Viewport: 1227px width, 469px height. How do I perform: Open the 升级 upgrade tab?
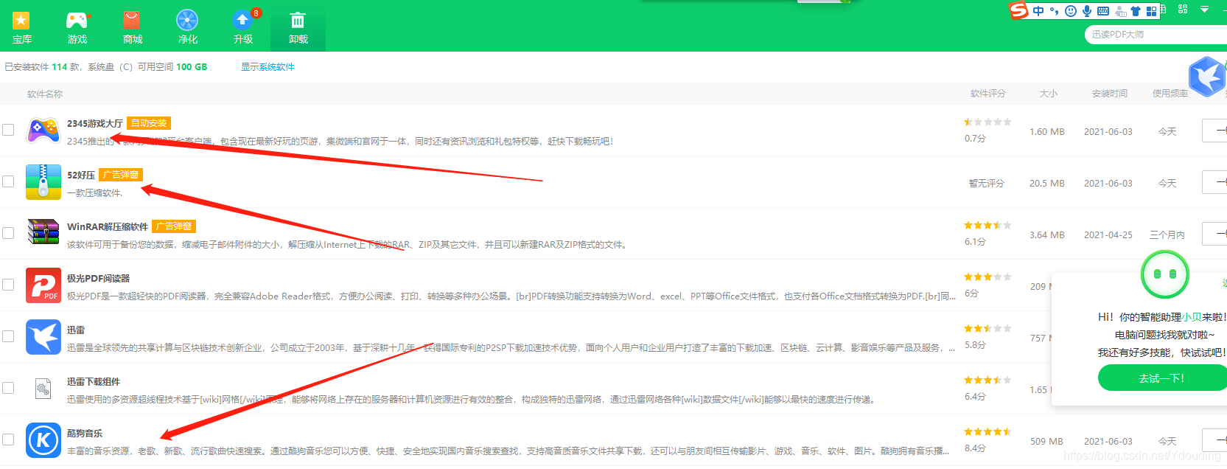coord(243,27)
